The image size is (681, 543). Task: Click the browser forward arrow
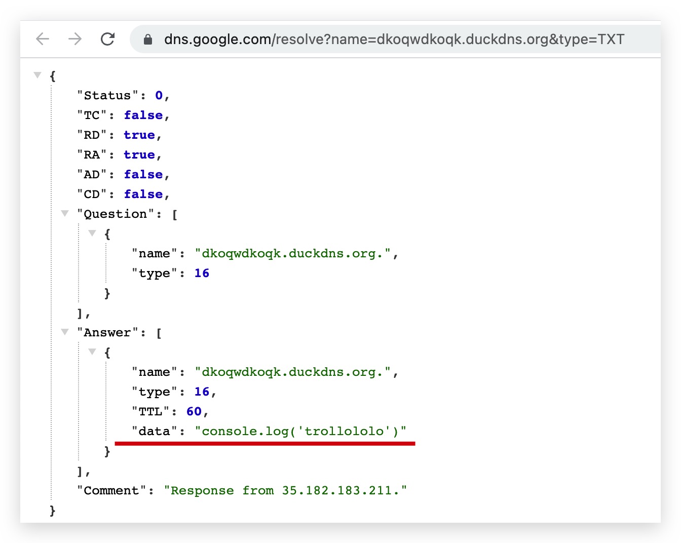click(75, 39)
